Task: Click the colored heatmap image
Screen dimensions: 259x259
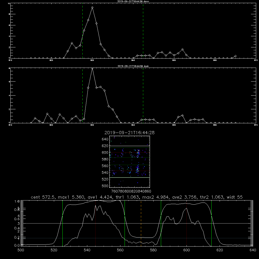Action: pos(130,162)
